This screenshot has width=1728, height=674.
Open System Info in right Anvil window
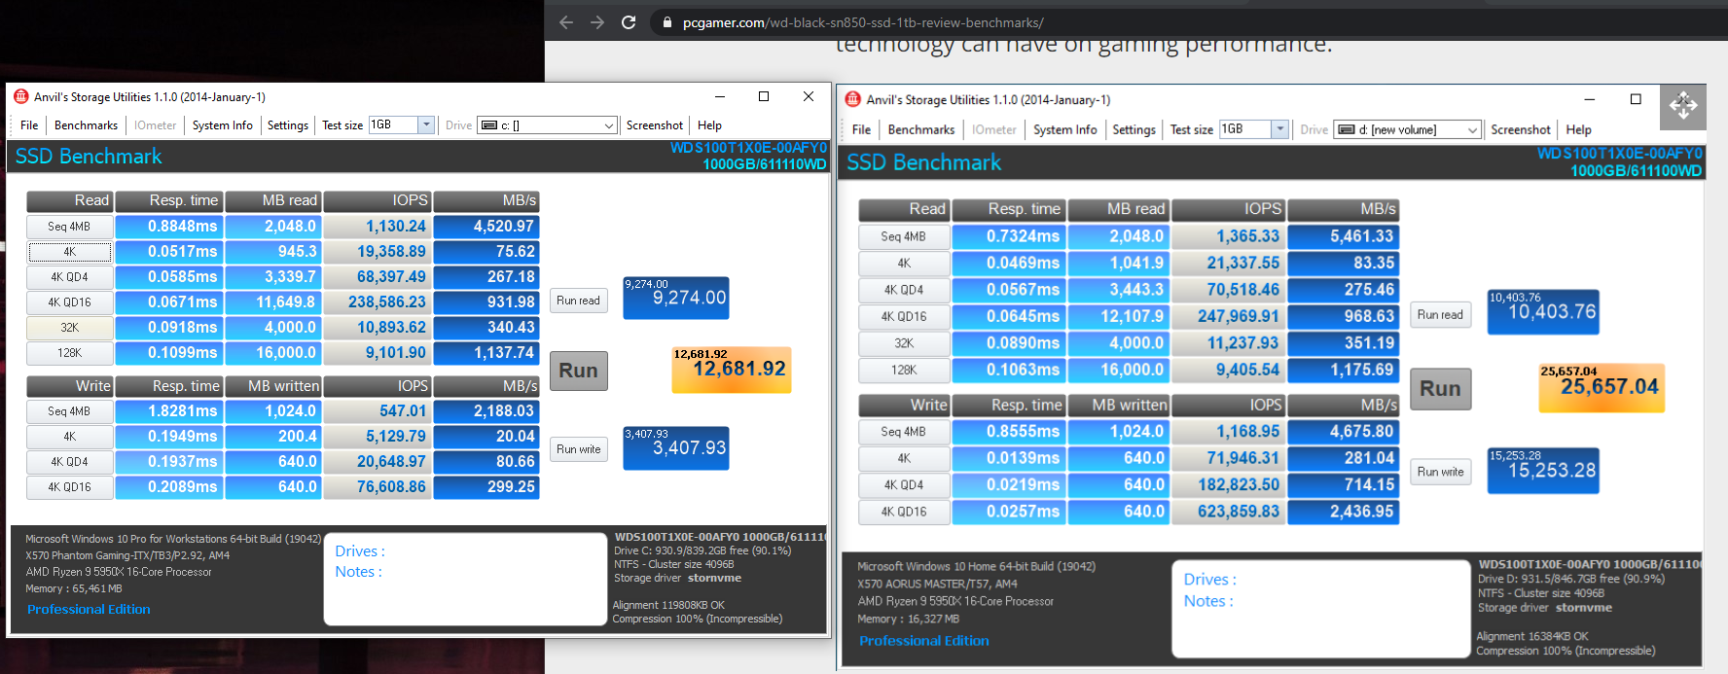(x=1064, y=129)
